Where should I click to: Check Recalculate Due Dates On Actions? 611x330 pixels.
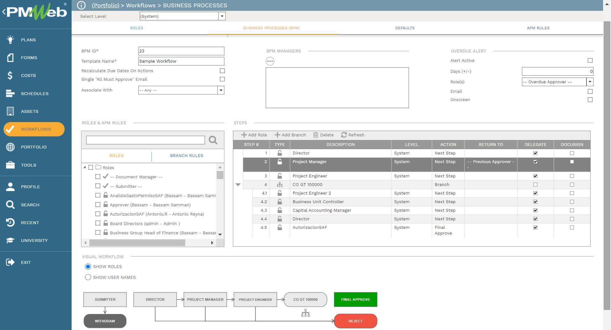coord(222,71)
